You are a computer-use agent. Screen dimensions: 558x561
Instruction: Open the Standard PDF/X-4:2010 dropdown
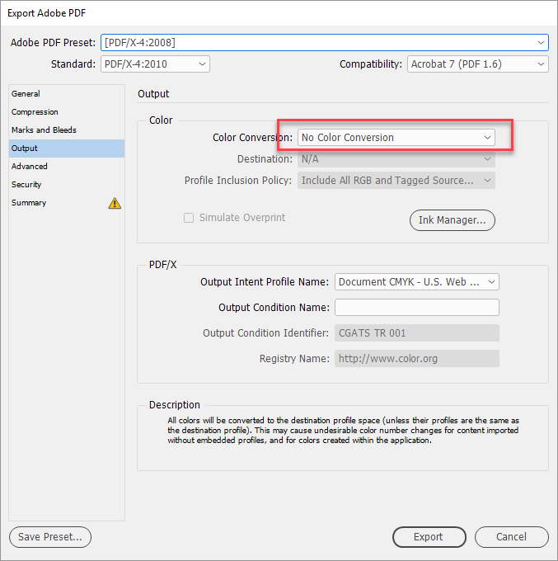pos(155,64)
